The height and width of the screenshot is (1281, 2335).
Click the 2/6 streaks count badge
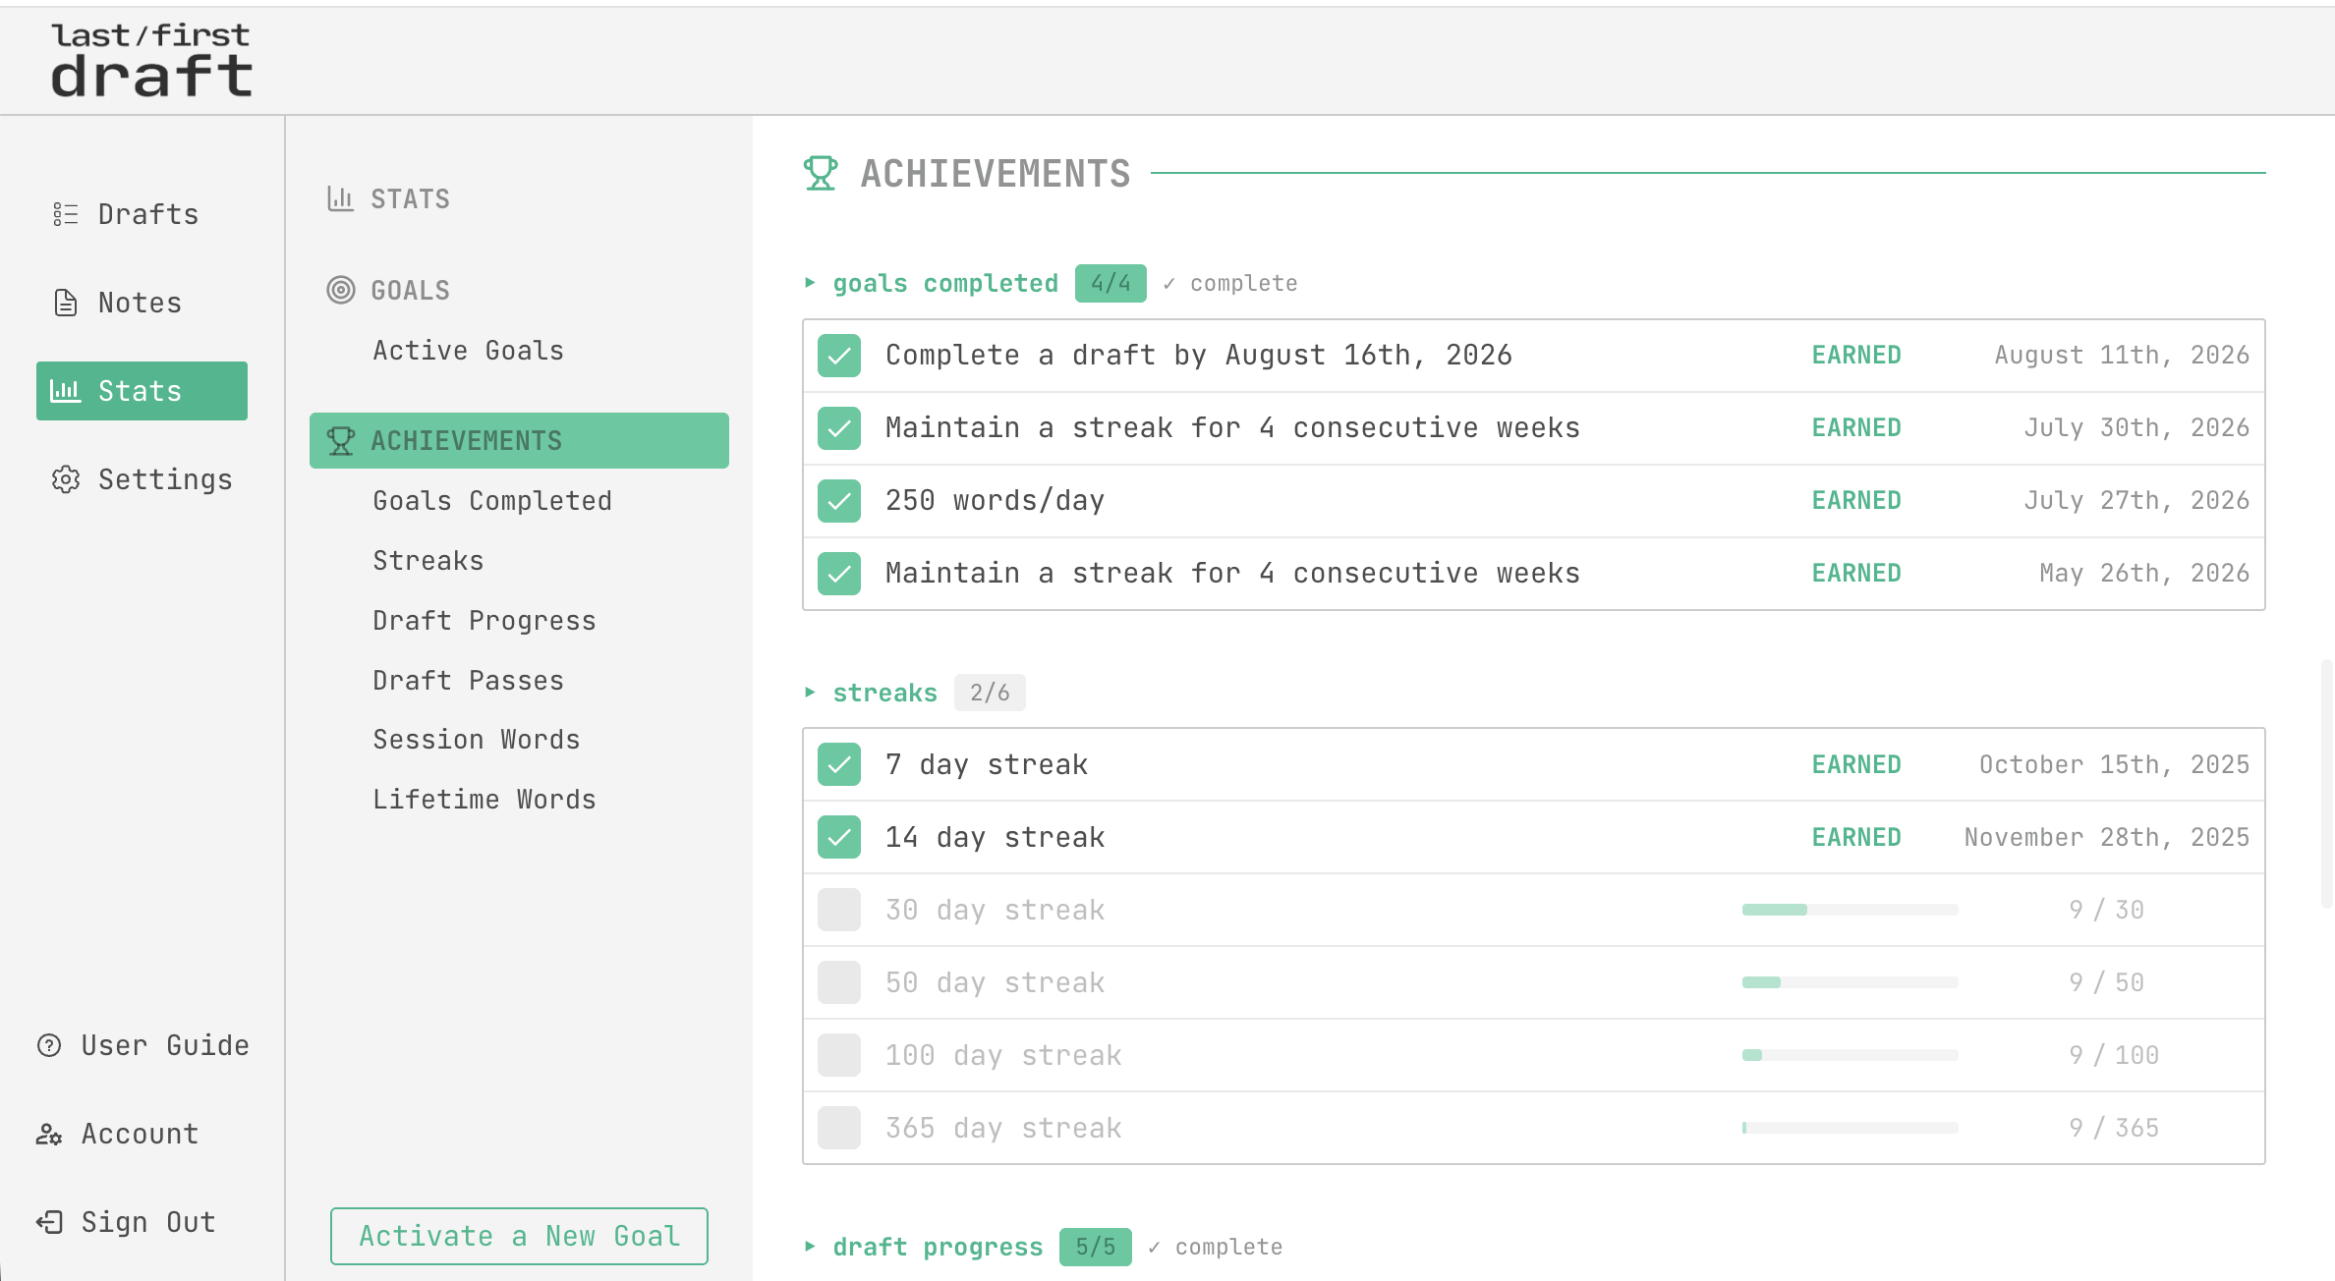990,693
